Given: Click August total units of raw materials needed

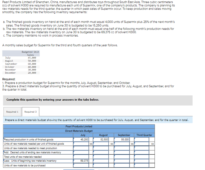Looking at the screenshot, I should pos(101,157).
